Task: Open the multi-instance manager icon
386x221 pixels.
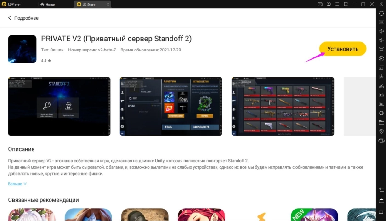Action: [x=381, y=68]
